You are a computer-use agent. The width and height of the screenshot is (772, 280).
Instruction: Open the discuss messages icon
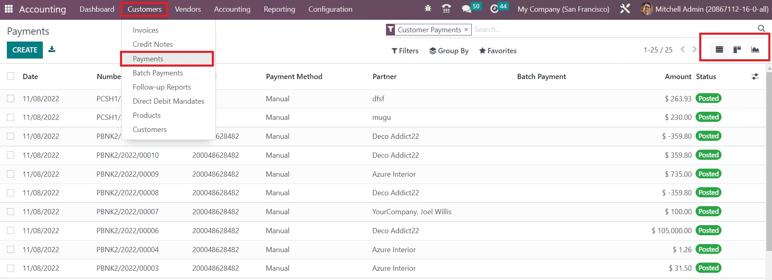tap(466, 8)
